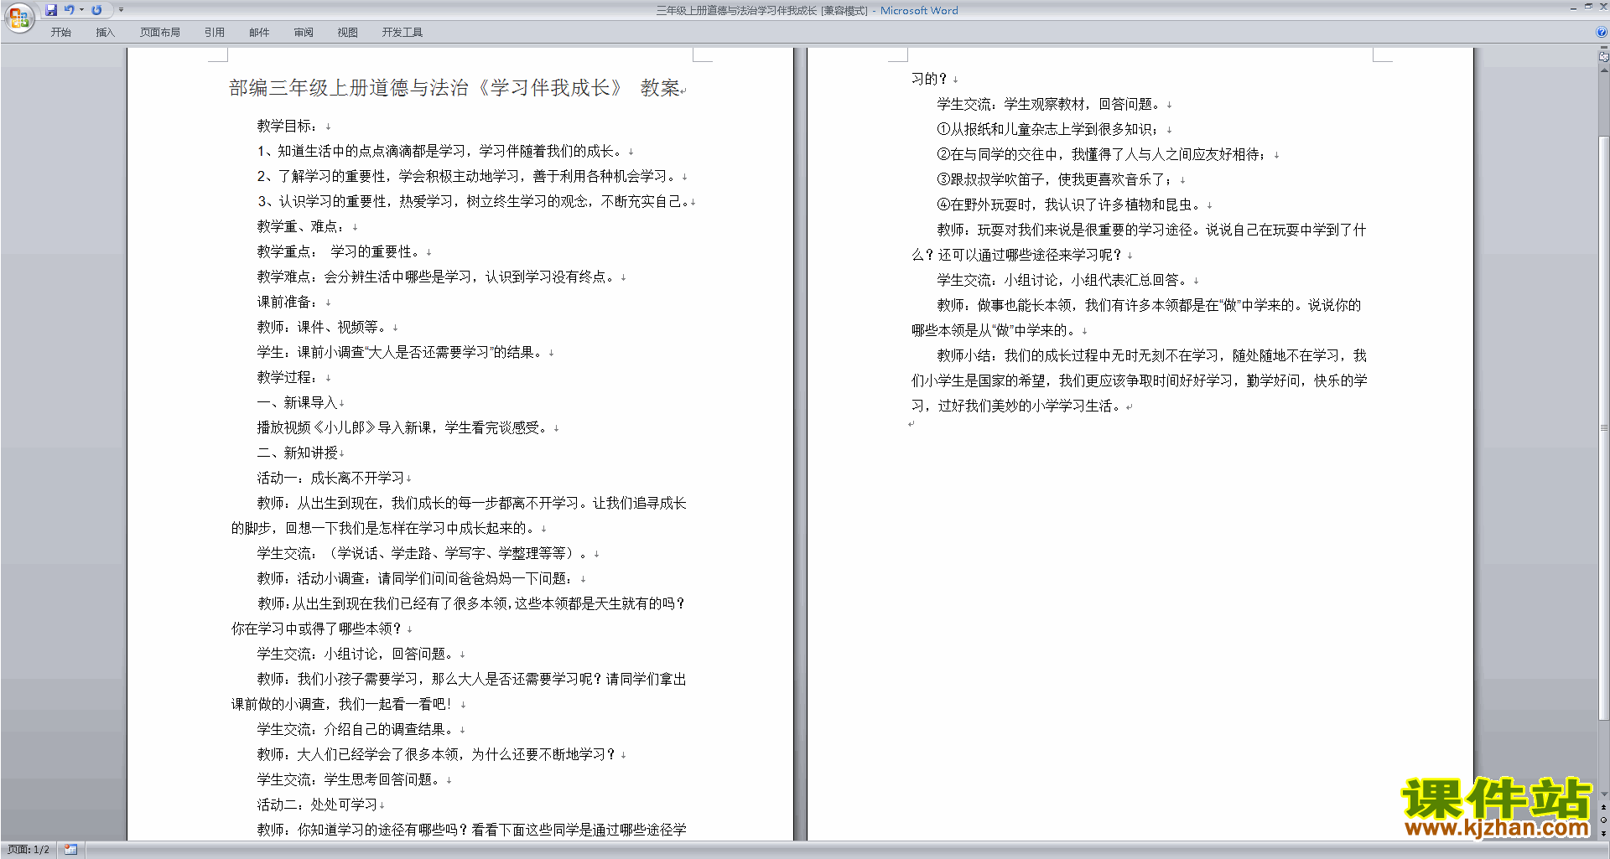This screenshot has height=859, width=1610.
Task: Click the line 课前准备：
Action: click(287, 302)
